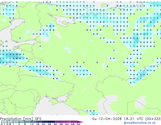Click the 10–15 mm legend color swatch

click(34, 122)
